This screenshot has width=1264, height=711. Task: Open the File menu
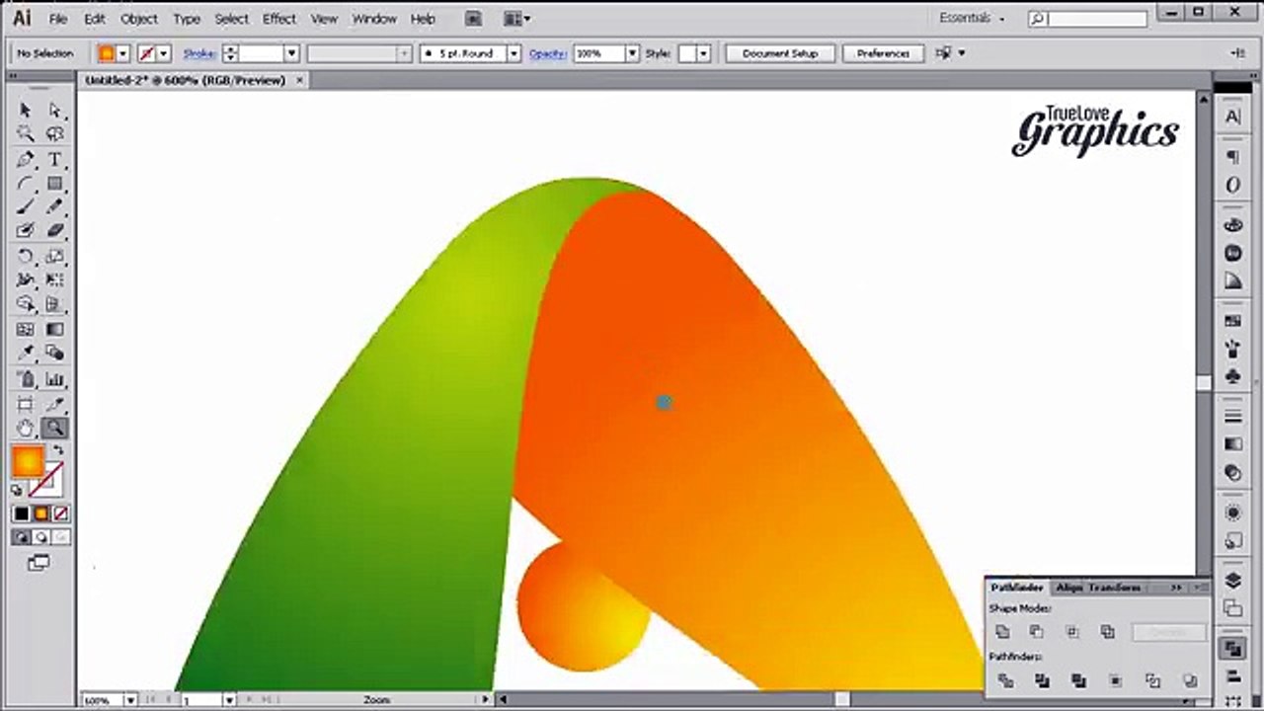tap(58, 19)
